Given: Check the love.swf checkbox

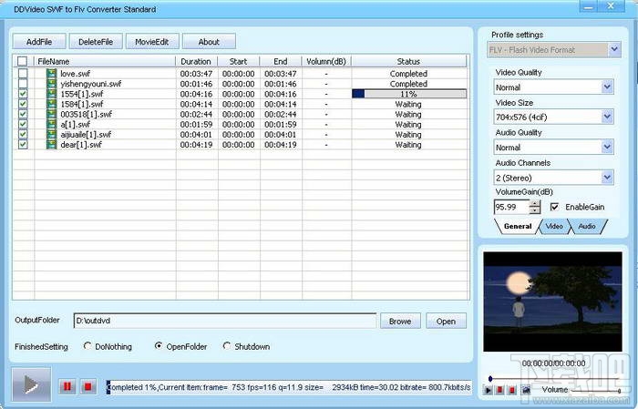Looking at the screenshot, I should point(23,74).
